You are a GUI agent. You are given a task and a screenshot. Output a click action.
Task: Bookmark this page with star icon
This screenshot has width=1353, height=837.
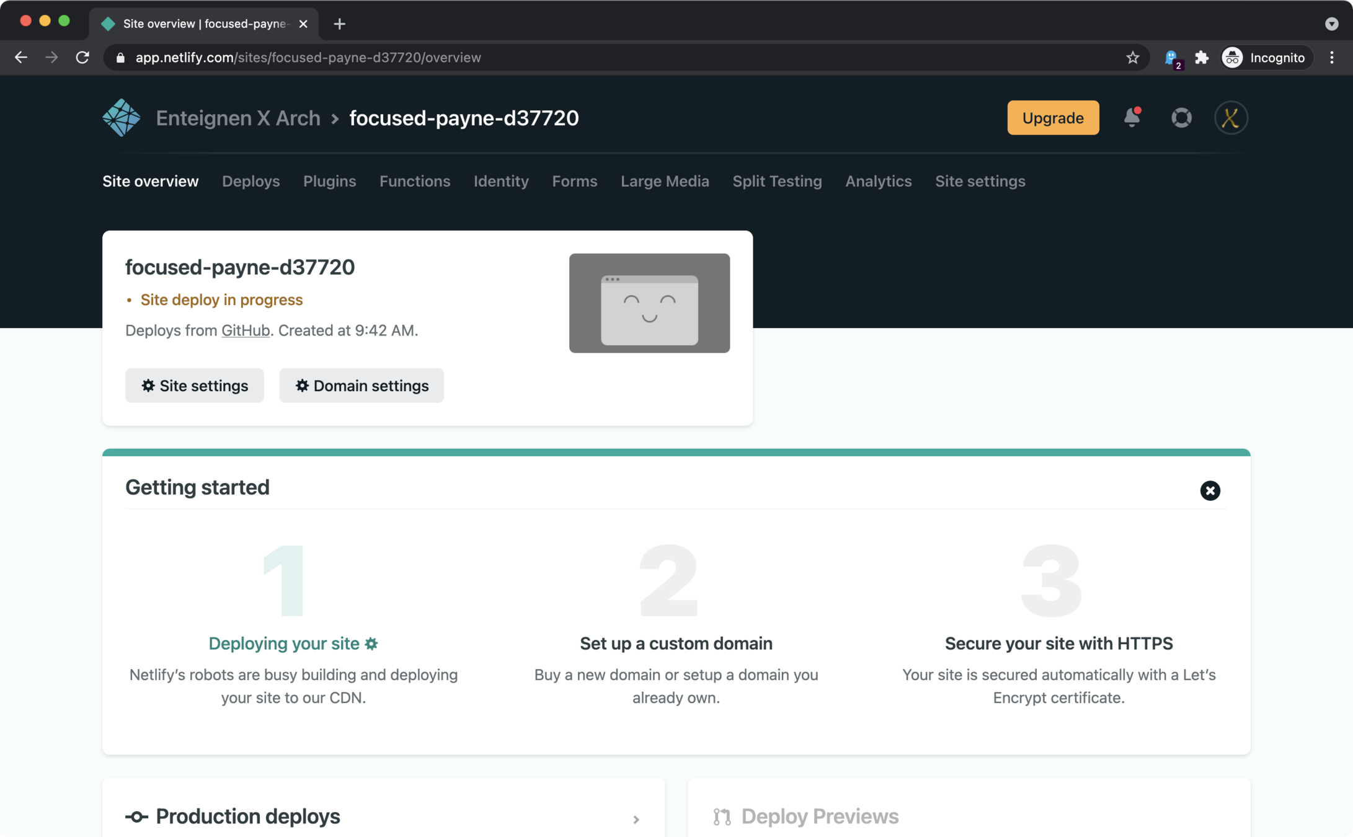click(1132, 58)
